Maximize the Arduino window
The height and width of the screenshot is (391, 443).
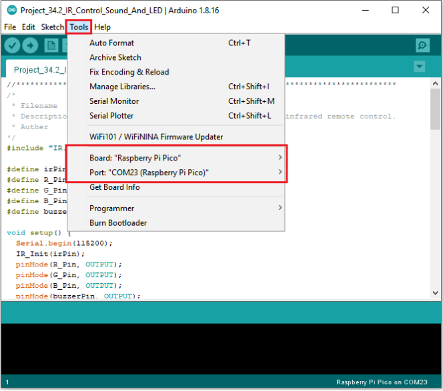tap(395, 10)
